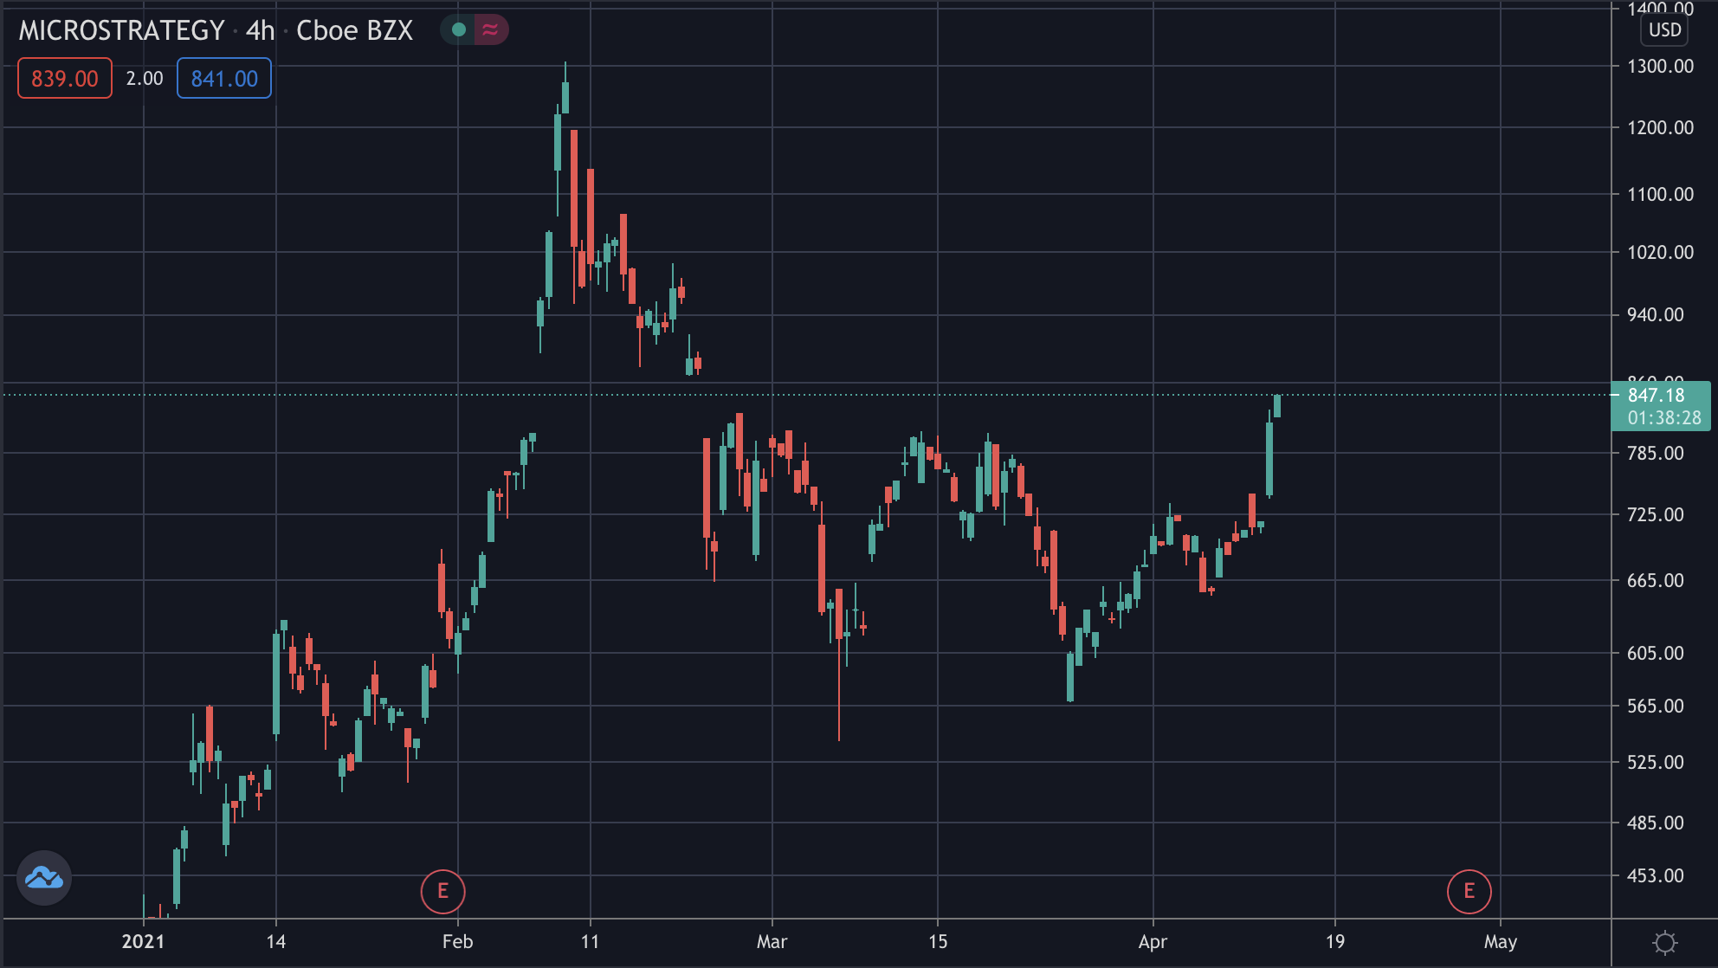Click the pink approximate-data indicator icon

pos(490,30)
